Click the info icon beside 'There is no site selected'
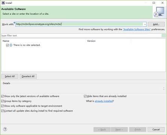 [x=11, y=45]
